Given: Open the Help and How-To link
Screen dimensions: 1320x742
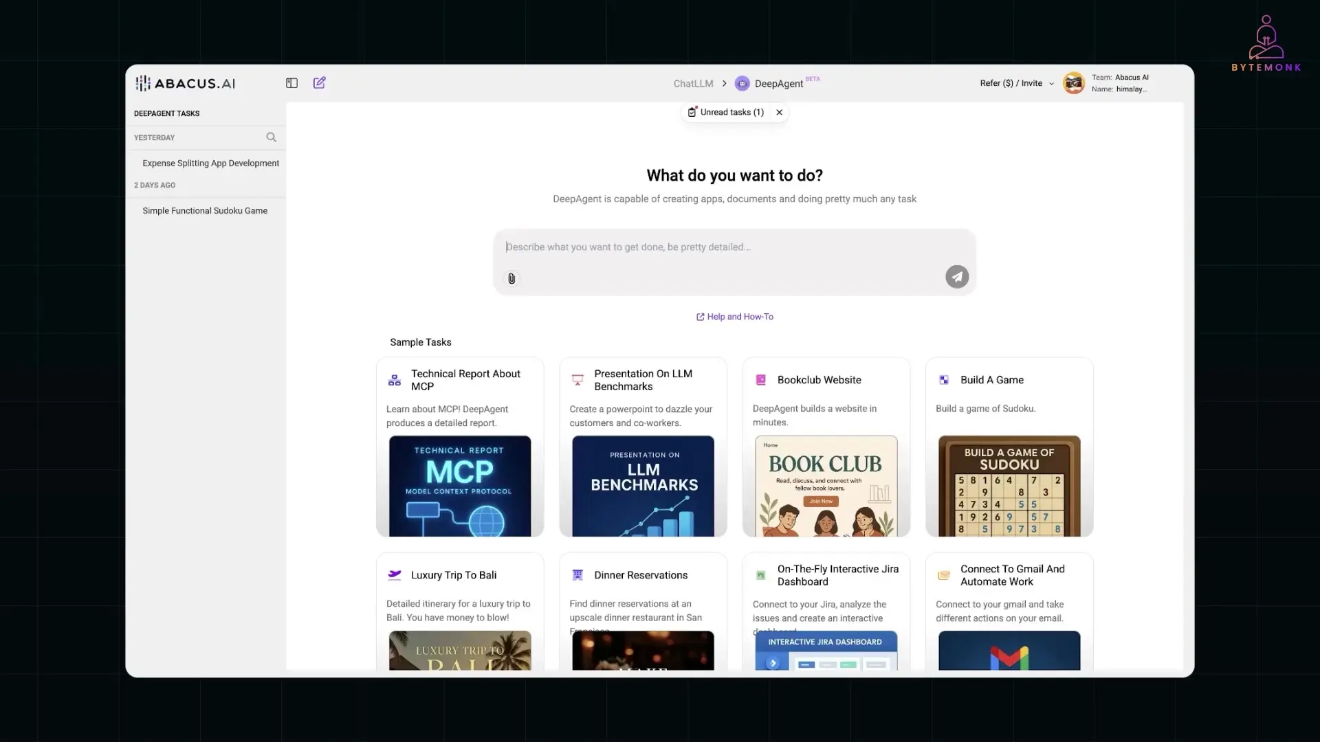Looking at the screenshot, I should (x=734, y=317).
